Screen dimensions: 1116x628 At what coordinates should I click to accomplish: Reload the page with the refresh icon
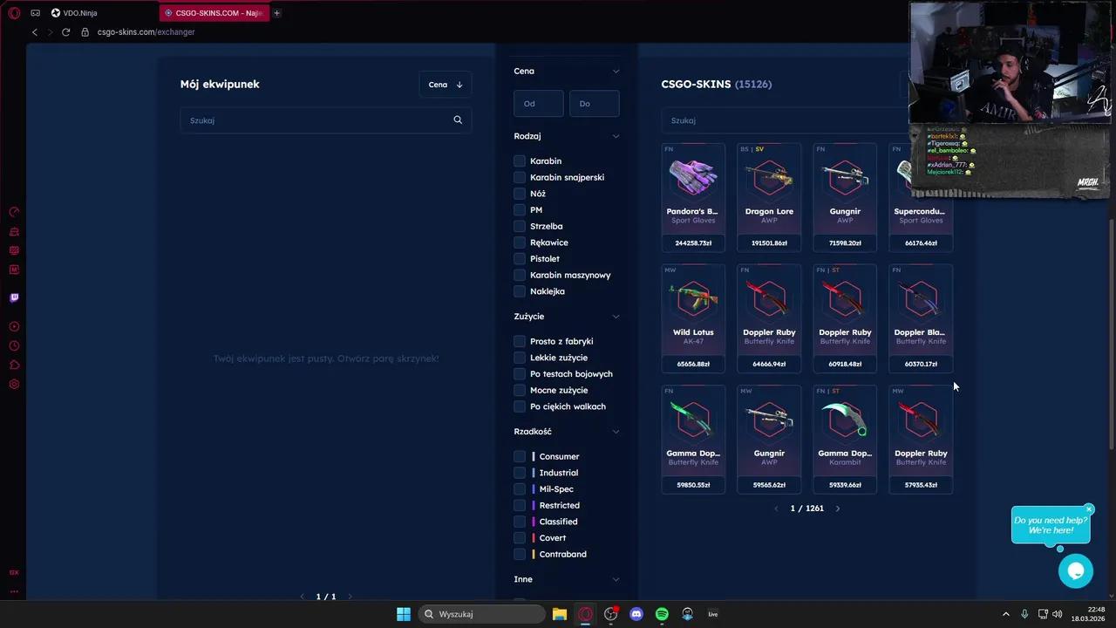65,32
